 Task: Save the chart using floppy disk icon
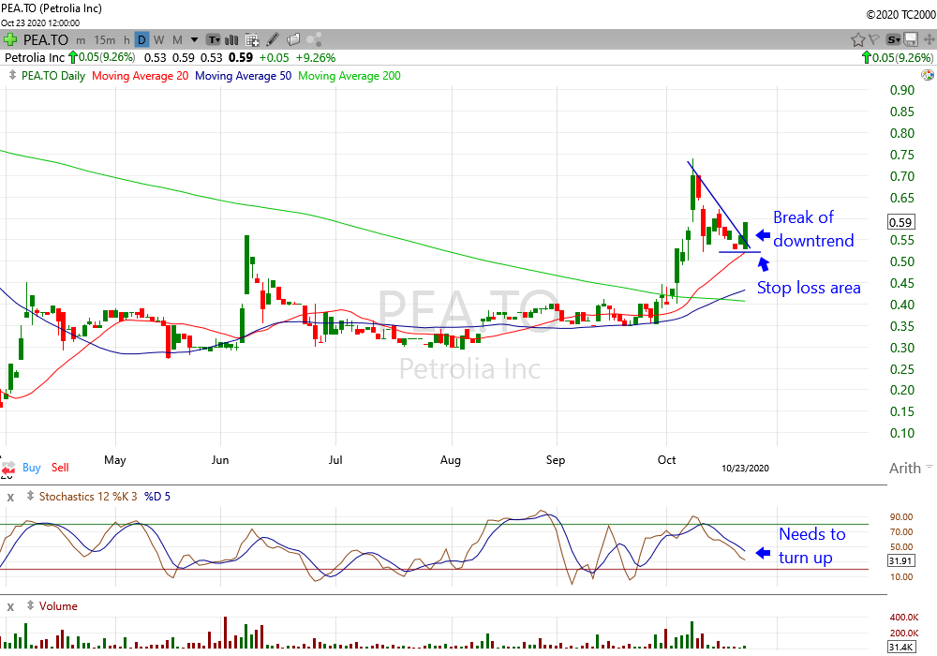[911, 40]
